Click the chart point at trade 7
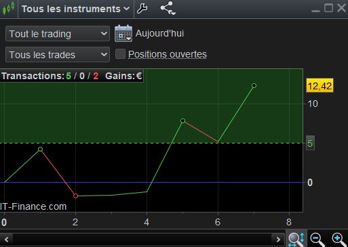The width and height of the screenshot is (348, 247). click(x=254, y=85)
